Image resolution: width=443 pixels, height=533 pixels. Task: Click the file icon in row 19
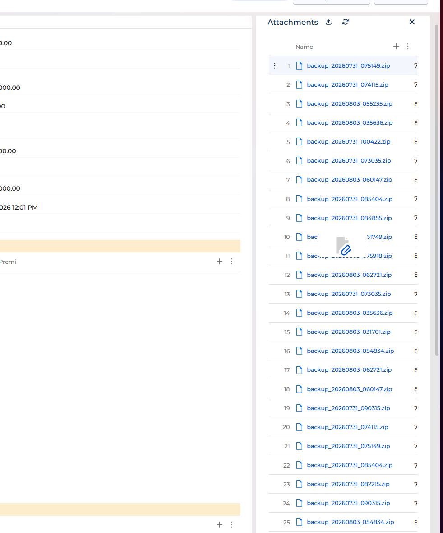299,408
